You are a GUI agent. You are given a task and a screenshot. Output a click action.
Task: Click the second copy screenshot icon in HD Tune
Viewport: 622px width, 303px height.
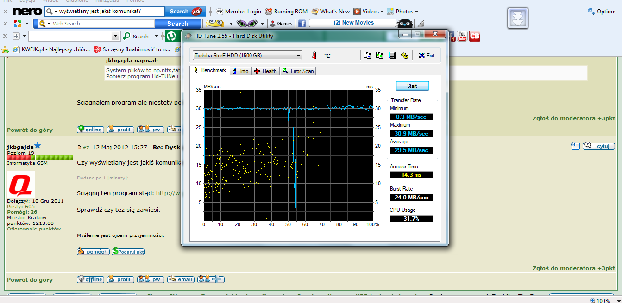point(380,56)
